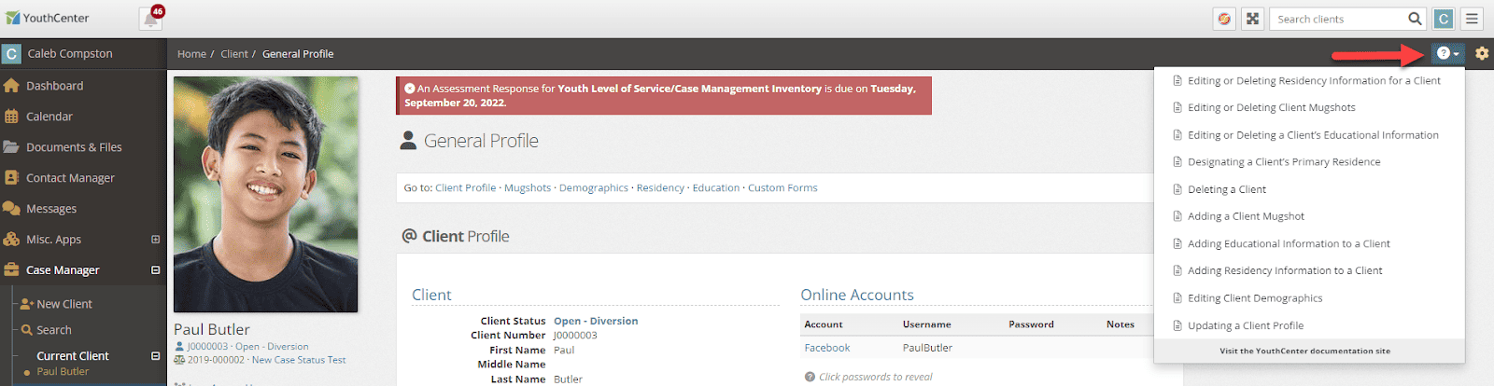Viewport: 1494px width, 386px height.
Task: Open Calendar in the sidebar
Action: 49,117
